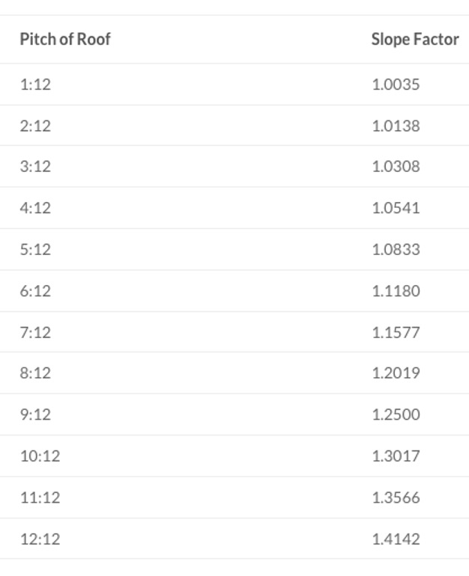Select the 3:12 pitch cell
Viewport: 469px width, 576px height.
pyautogui.click(x=35, y=166)
